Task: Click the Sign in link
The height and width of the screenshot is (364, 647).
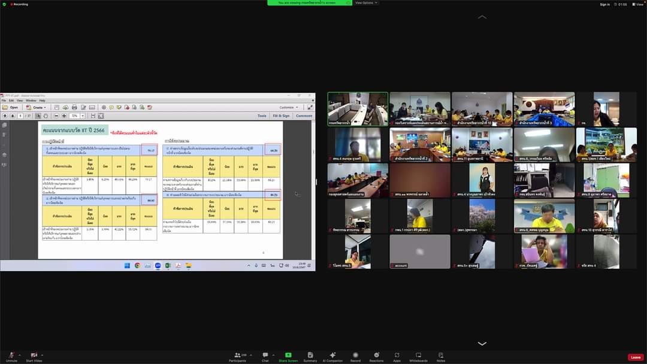Action: tap(605, 4)
